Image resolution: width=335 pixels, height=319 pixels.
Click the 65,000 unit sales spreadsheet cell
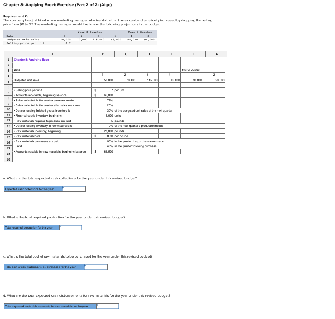click(169, 80)
